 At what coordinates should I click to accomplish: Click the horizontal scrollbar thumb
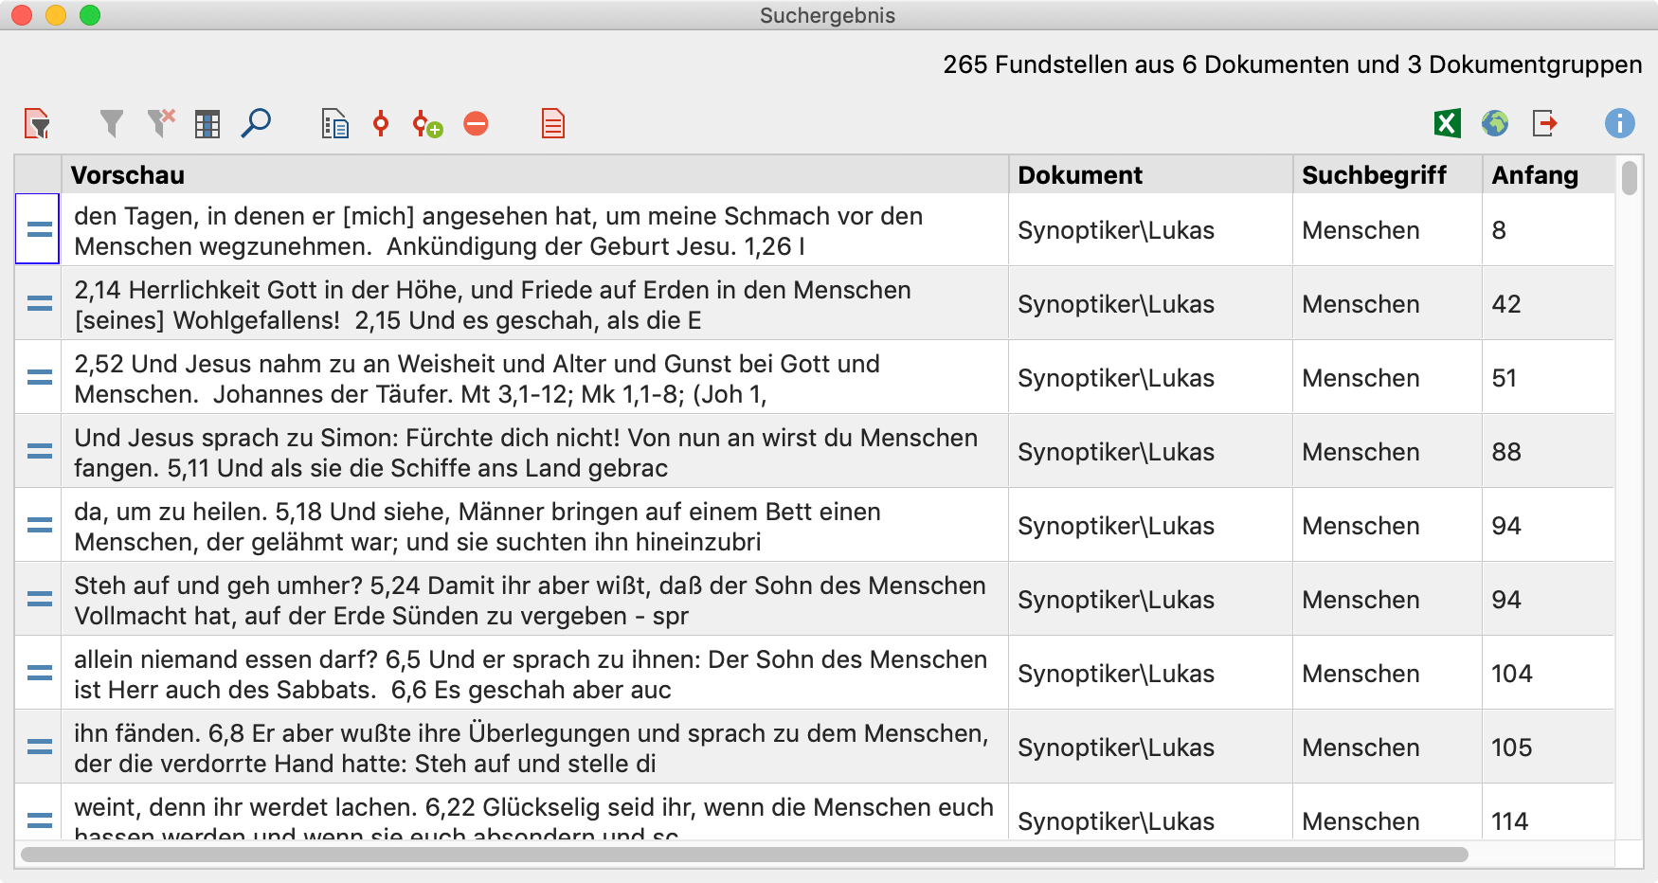click(745, 855)
